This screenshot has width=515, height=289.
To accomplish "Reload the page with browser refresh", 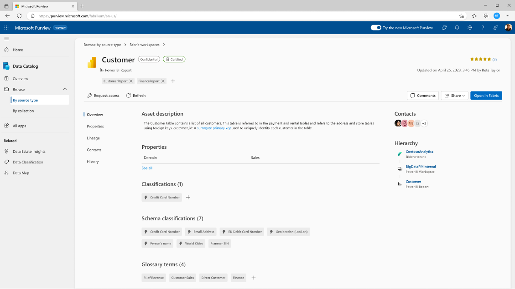I will tap(19, 16).
